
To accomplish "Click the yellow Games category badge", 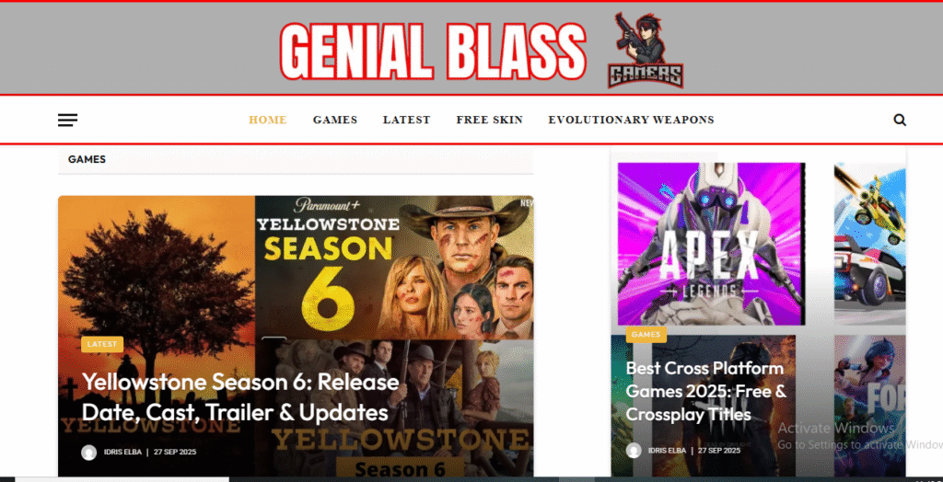I will click(646, 334).
